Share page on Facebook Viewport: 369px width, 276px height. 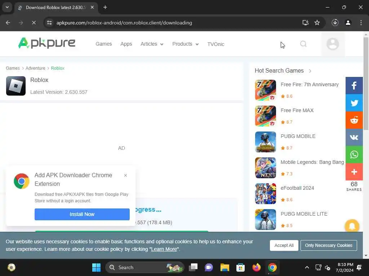coord(354,86)
